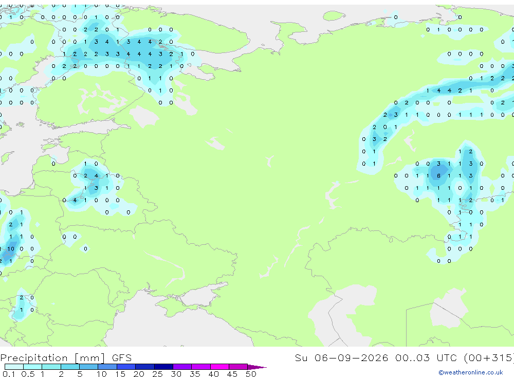This screenshot has height=377, width=514.
Task: Click the legend scale label 15
Action: [120, 374]
